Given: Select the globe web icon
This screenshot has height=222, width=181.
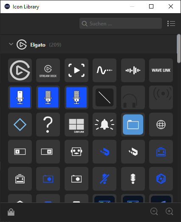Looking at the screenshot, I should [x=161, y=125].
